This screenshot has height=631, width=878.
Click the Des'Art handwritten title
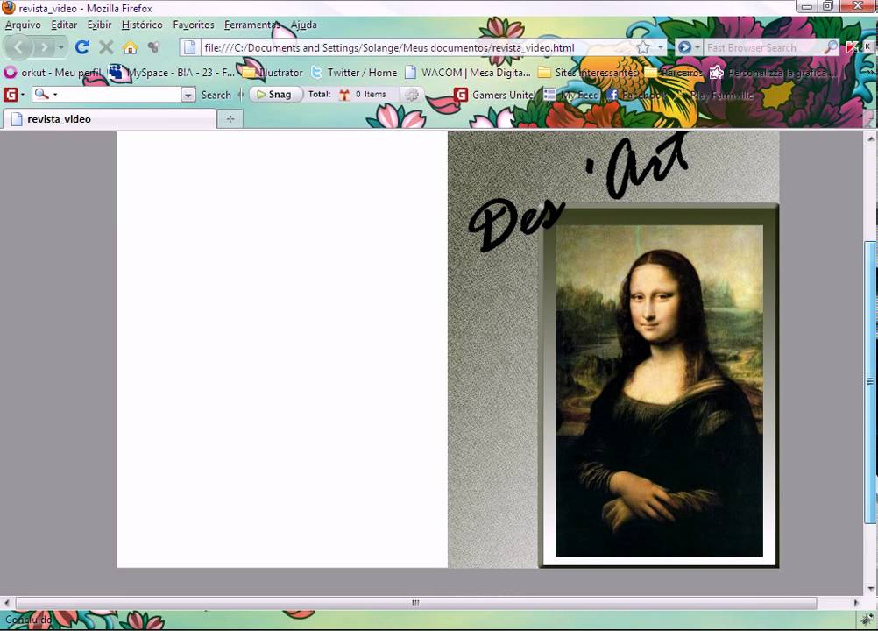pos(577,191)
